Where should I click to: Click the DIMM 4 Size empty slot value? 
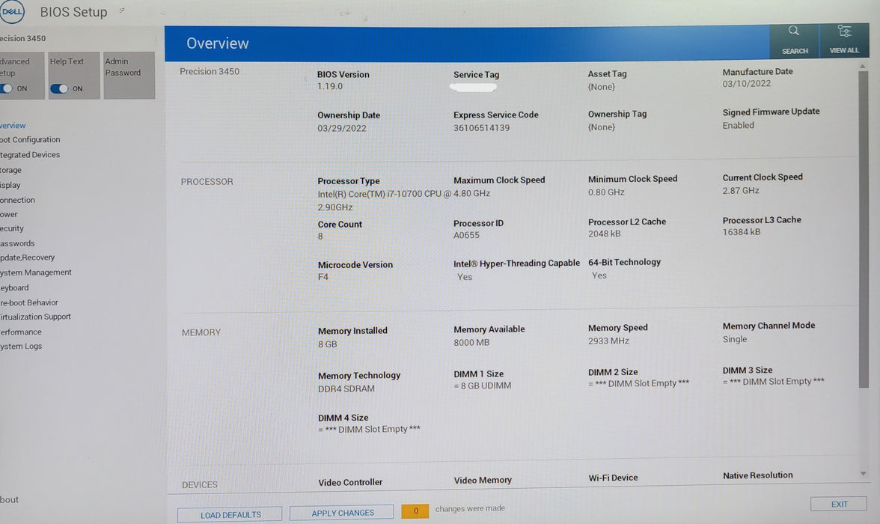click(370, 429)
